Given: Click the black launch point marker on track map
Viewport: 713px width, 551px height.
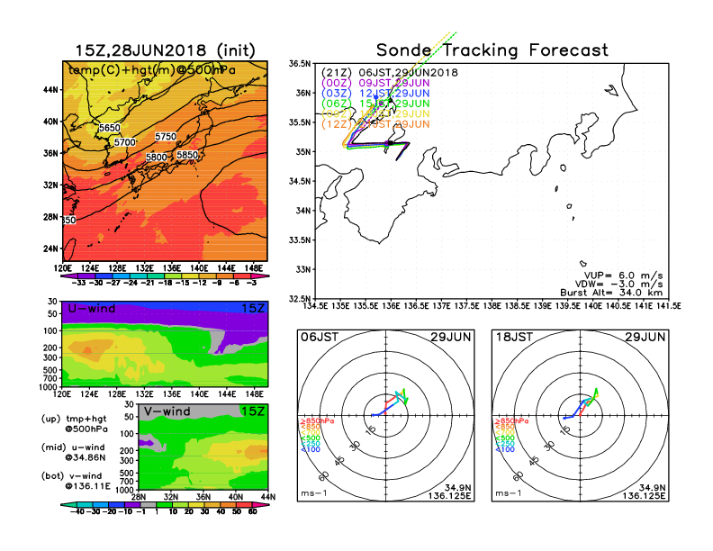Looking at the screenshot, I should pos(390,143).
